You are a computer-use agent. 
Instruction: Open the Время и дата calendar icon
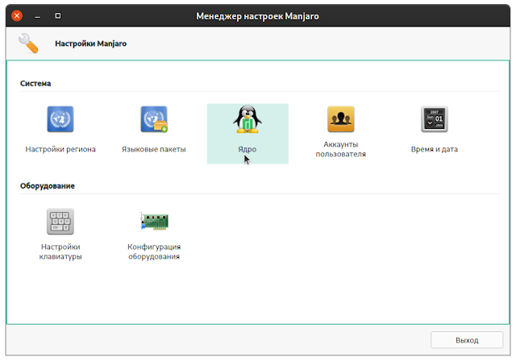[435, 119]
